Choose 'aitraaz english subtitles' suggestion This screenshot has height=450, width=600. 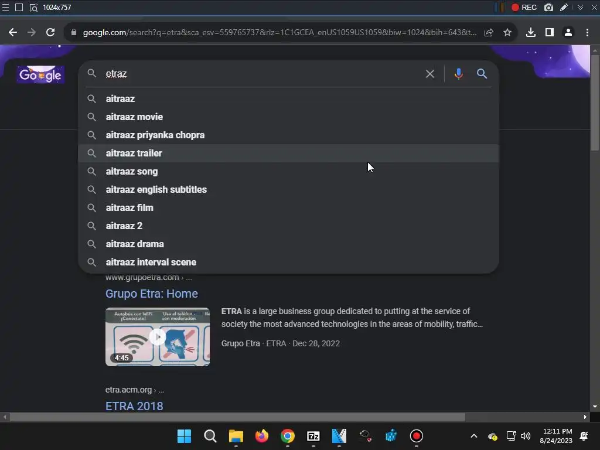pyautogui.click(x=288, y=189)
